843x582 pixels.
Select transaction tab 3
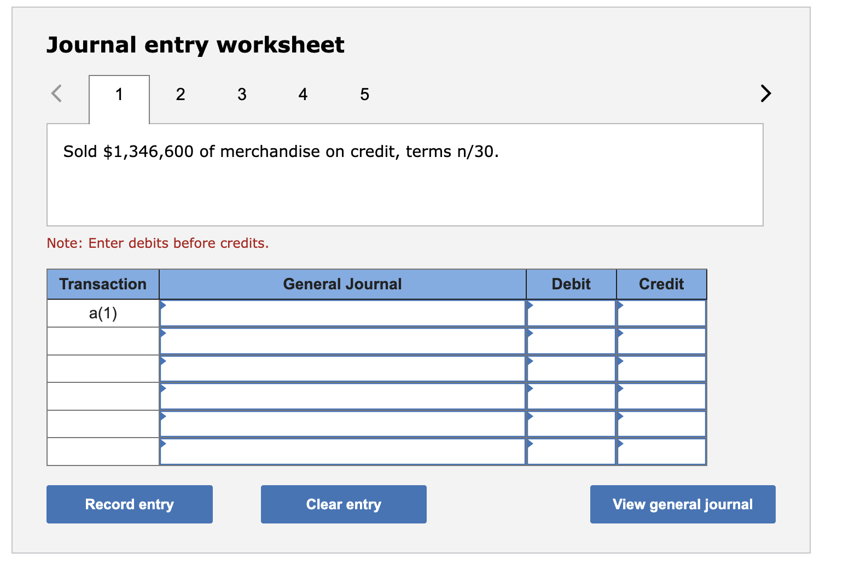coord(242,94)
